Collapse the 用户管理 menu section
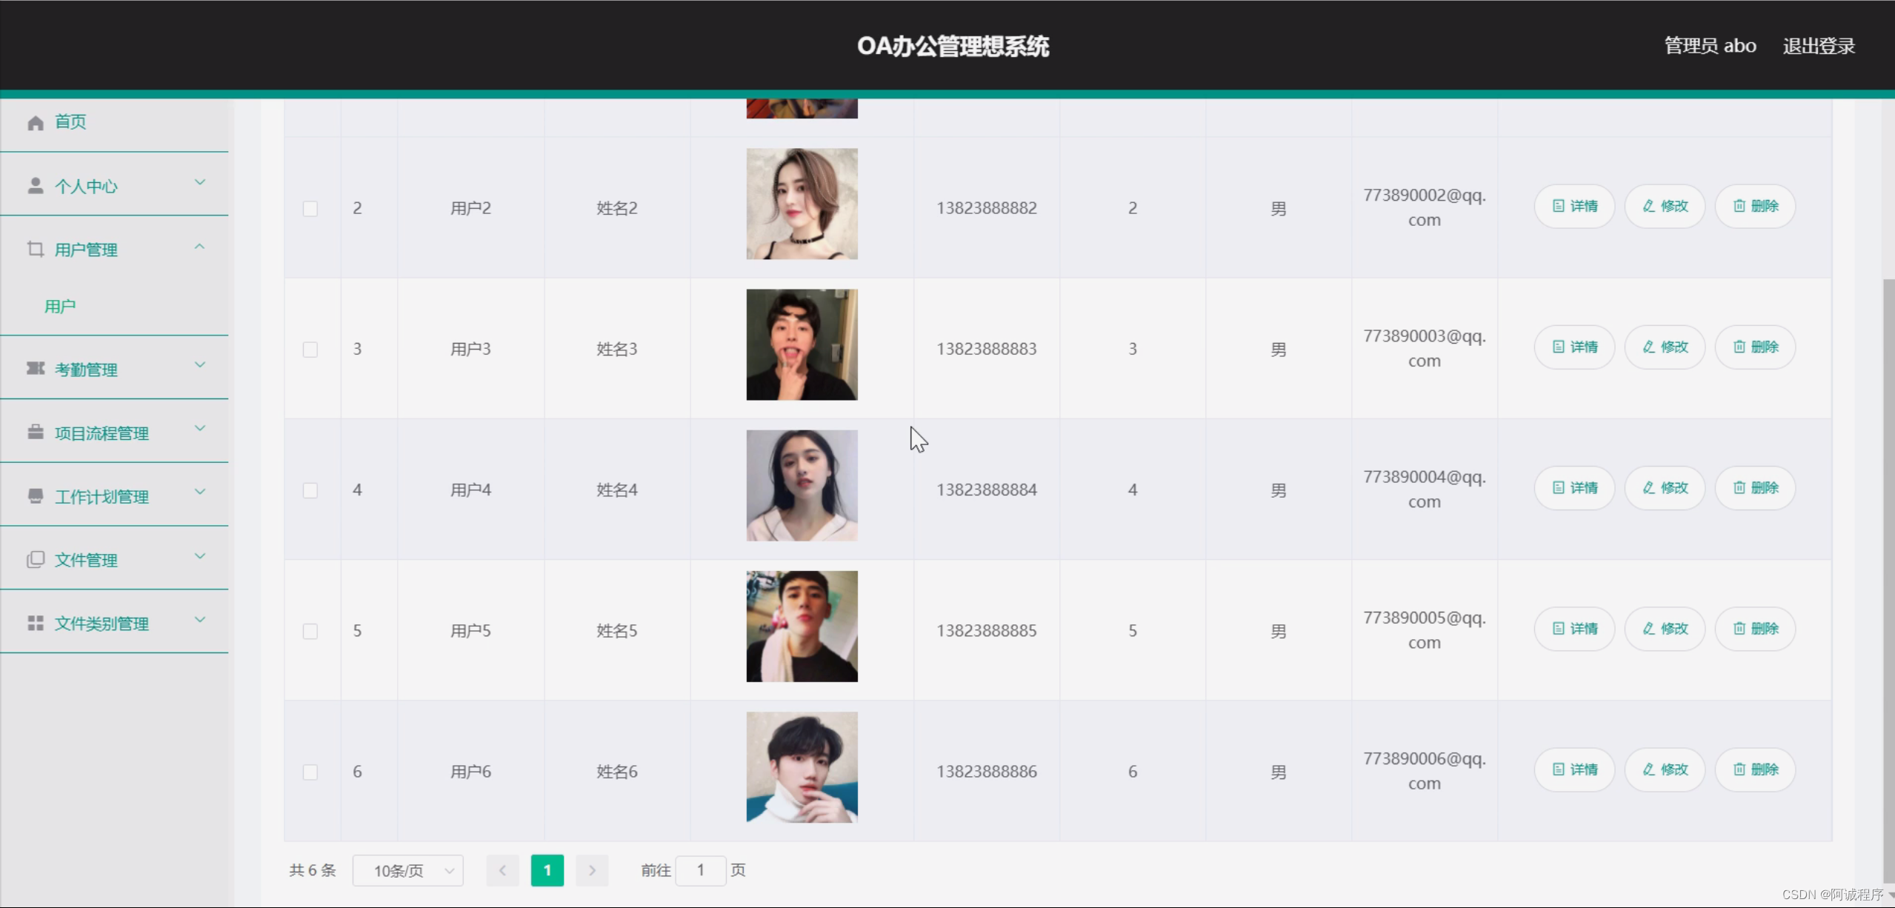Image resolution: width=1895 pixels, height=908 pixels. (x=199, y=246)
